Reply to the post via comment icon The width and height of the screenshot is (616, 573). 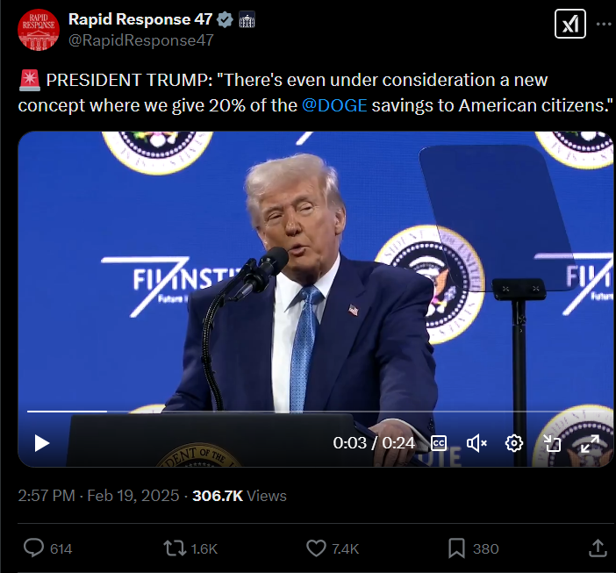(x=34, y=548)
